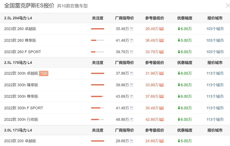Click the 2.5L 204马力 L4 group header
Viewport: 230px width, 146px height.
[18, 18]
